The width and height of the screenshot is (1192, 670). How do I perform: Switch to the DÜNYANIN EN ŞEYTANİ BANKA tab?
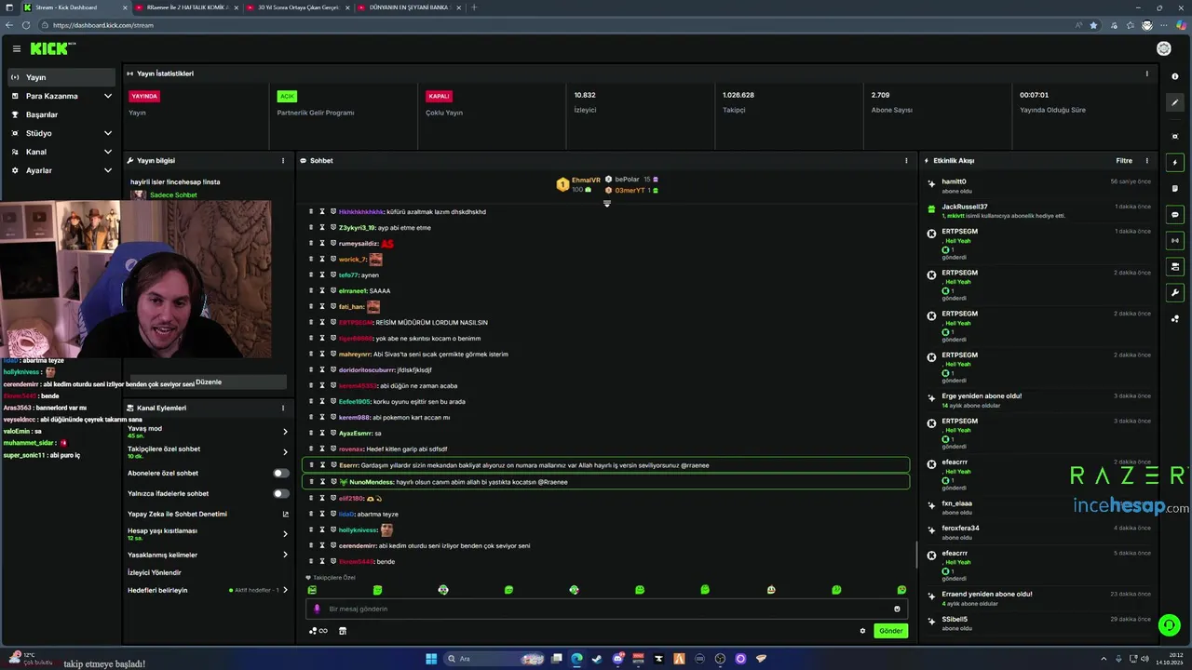point(410,7)
